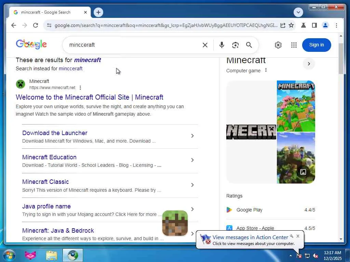Click the page vertical scrollbar thumb
This screenshot has width=350, height=262.
(341, 59)
